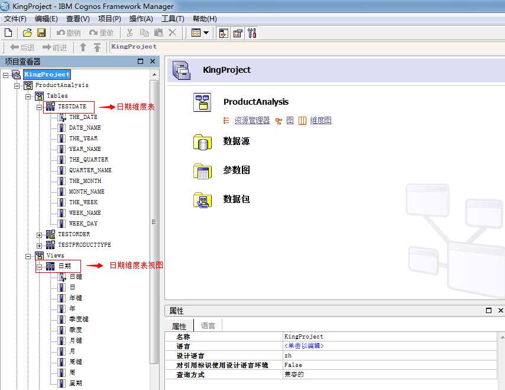Open the 项目(P) menu
This screenshot has height=390, width=505.
[109, 19]
